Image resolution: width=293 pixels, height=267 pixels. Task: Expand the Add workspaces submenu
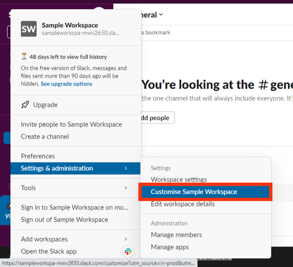tap(75, 239)
